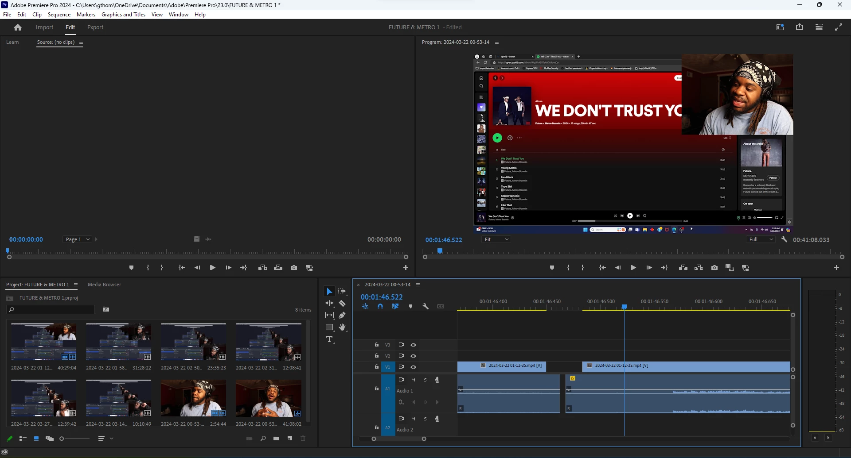Open the Markers menu
Screen dimensions: 851x458
click(x=86, y=15)
